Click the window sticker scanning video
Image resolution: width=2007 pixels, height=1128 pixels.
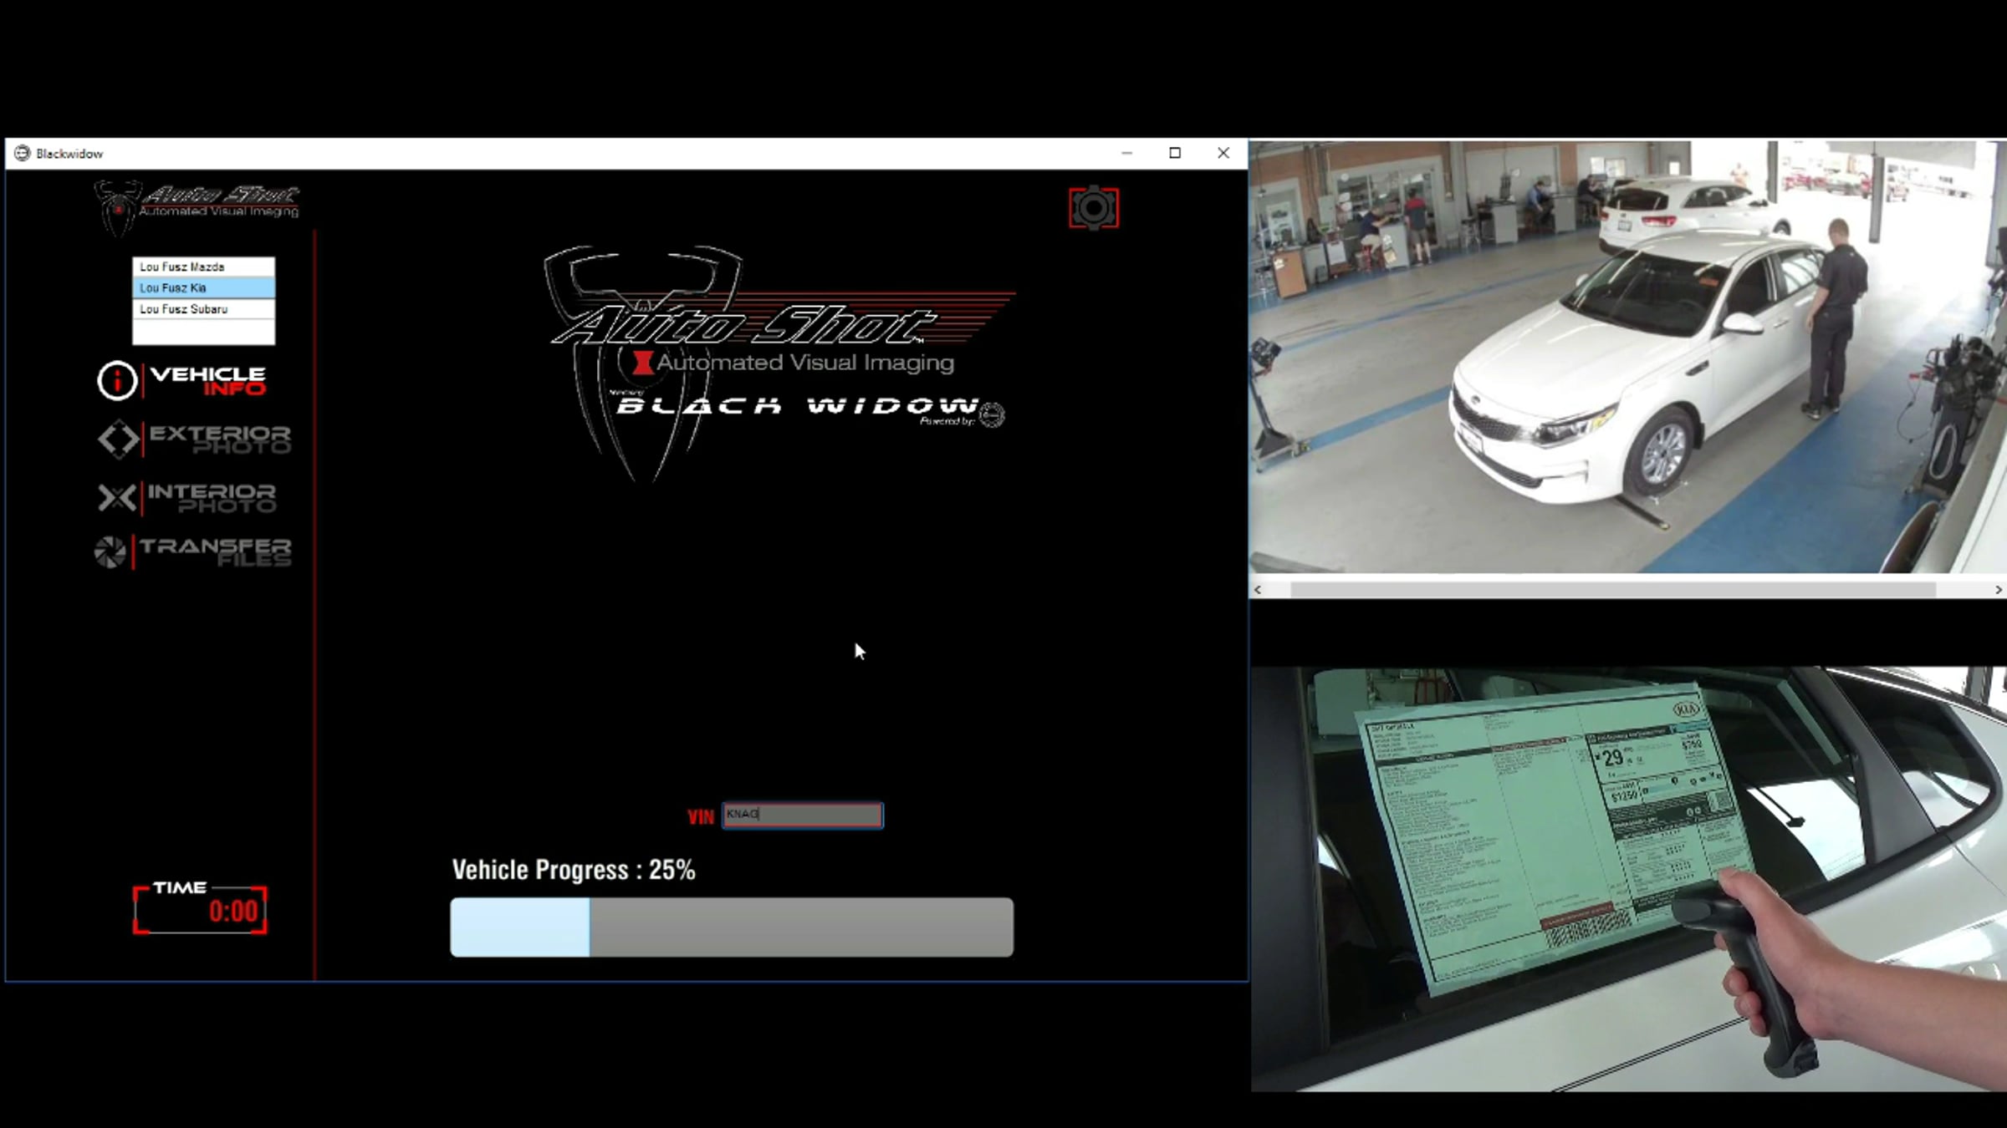coord(1628,879)
